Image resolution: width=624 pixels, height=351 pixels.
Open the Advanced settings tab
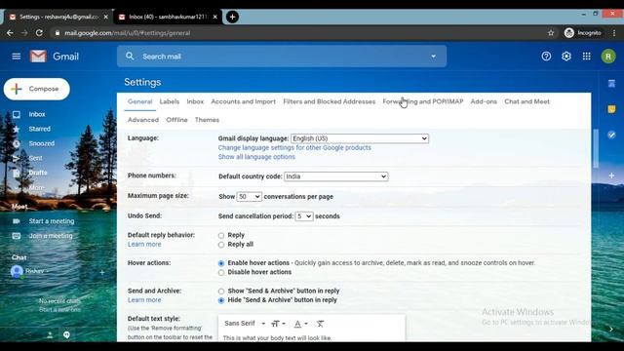point(143,120)
